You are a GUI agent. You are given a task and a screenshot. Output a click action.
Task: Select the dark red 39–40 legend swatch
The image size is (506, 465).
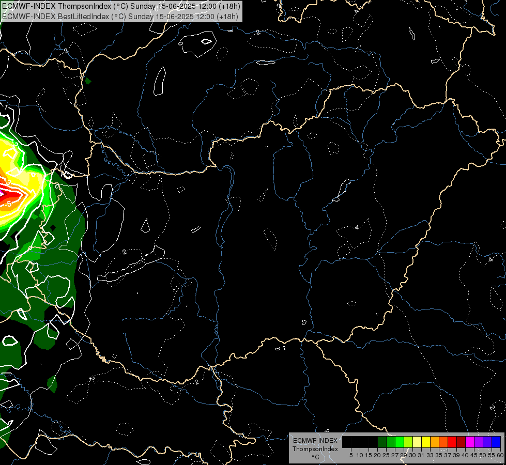pyautogui.click(x=461, y=442)
